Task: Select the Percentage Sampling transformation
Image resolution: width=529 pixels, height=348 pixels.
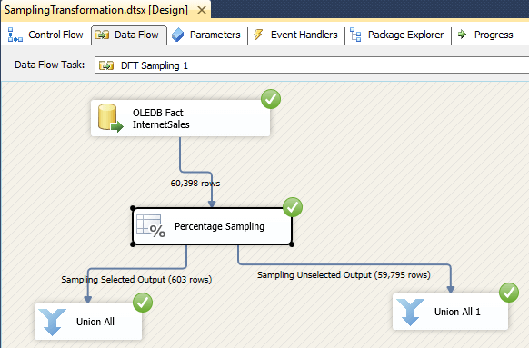Action: coord(212,226)
